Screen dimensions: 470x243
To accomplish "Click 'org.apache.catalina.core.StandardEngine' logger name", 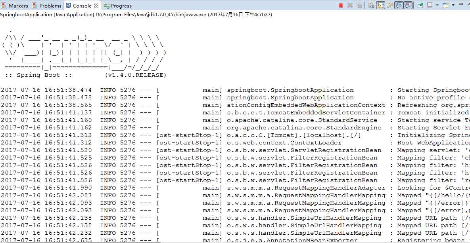I will click(304, 127).
